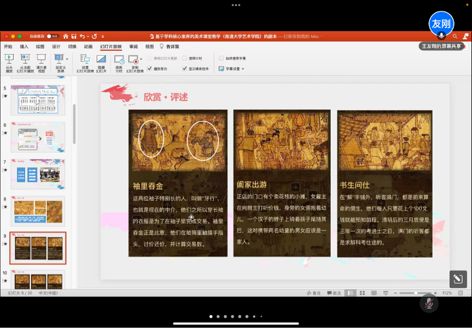Switch to Slide Sorter grid view icon

click(362, 293)
